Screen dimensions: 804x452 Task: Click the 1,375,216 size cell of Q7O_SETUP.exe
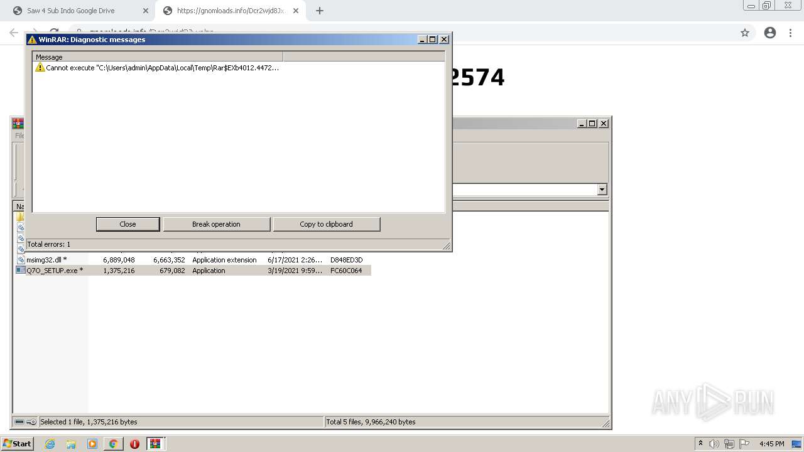[119, 271]
